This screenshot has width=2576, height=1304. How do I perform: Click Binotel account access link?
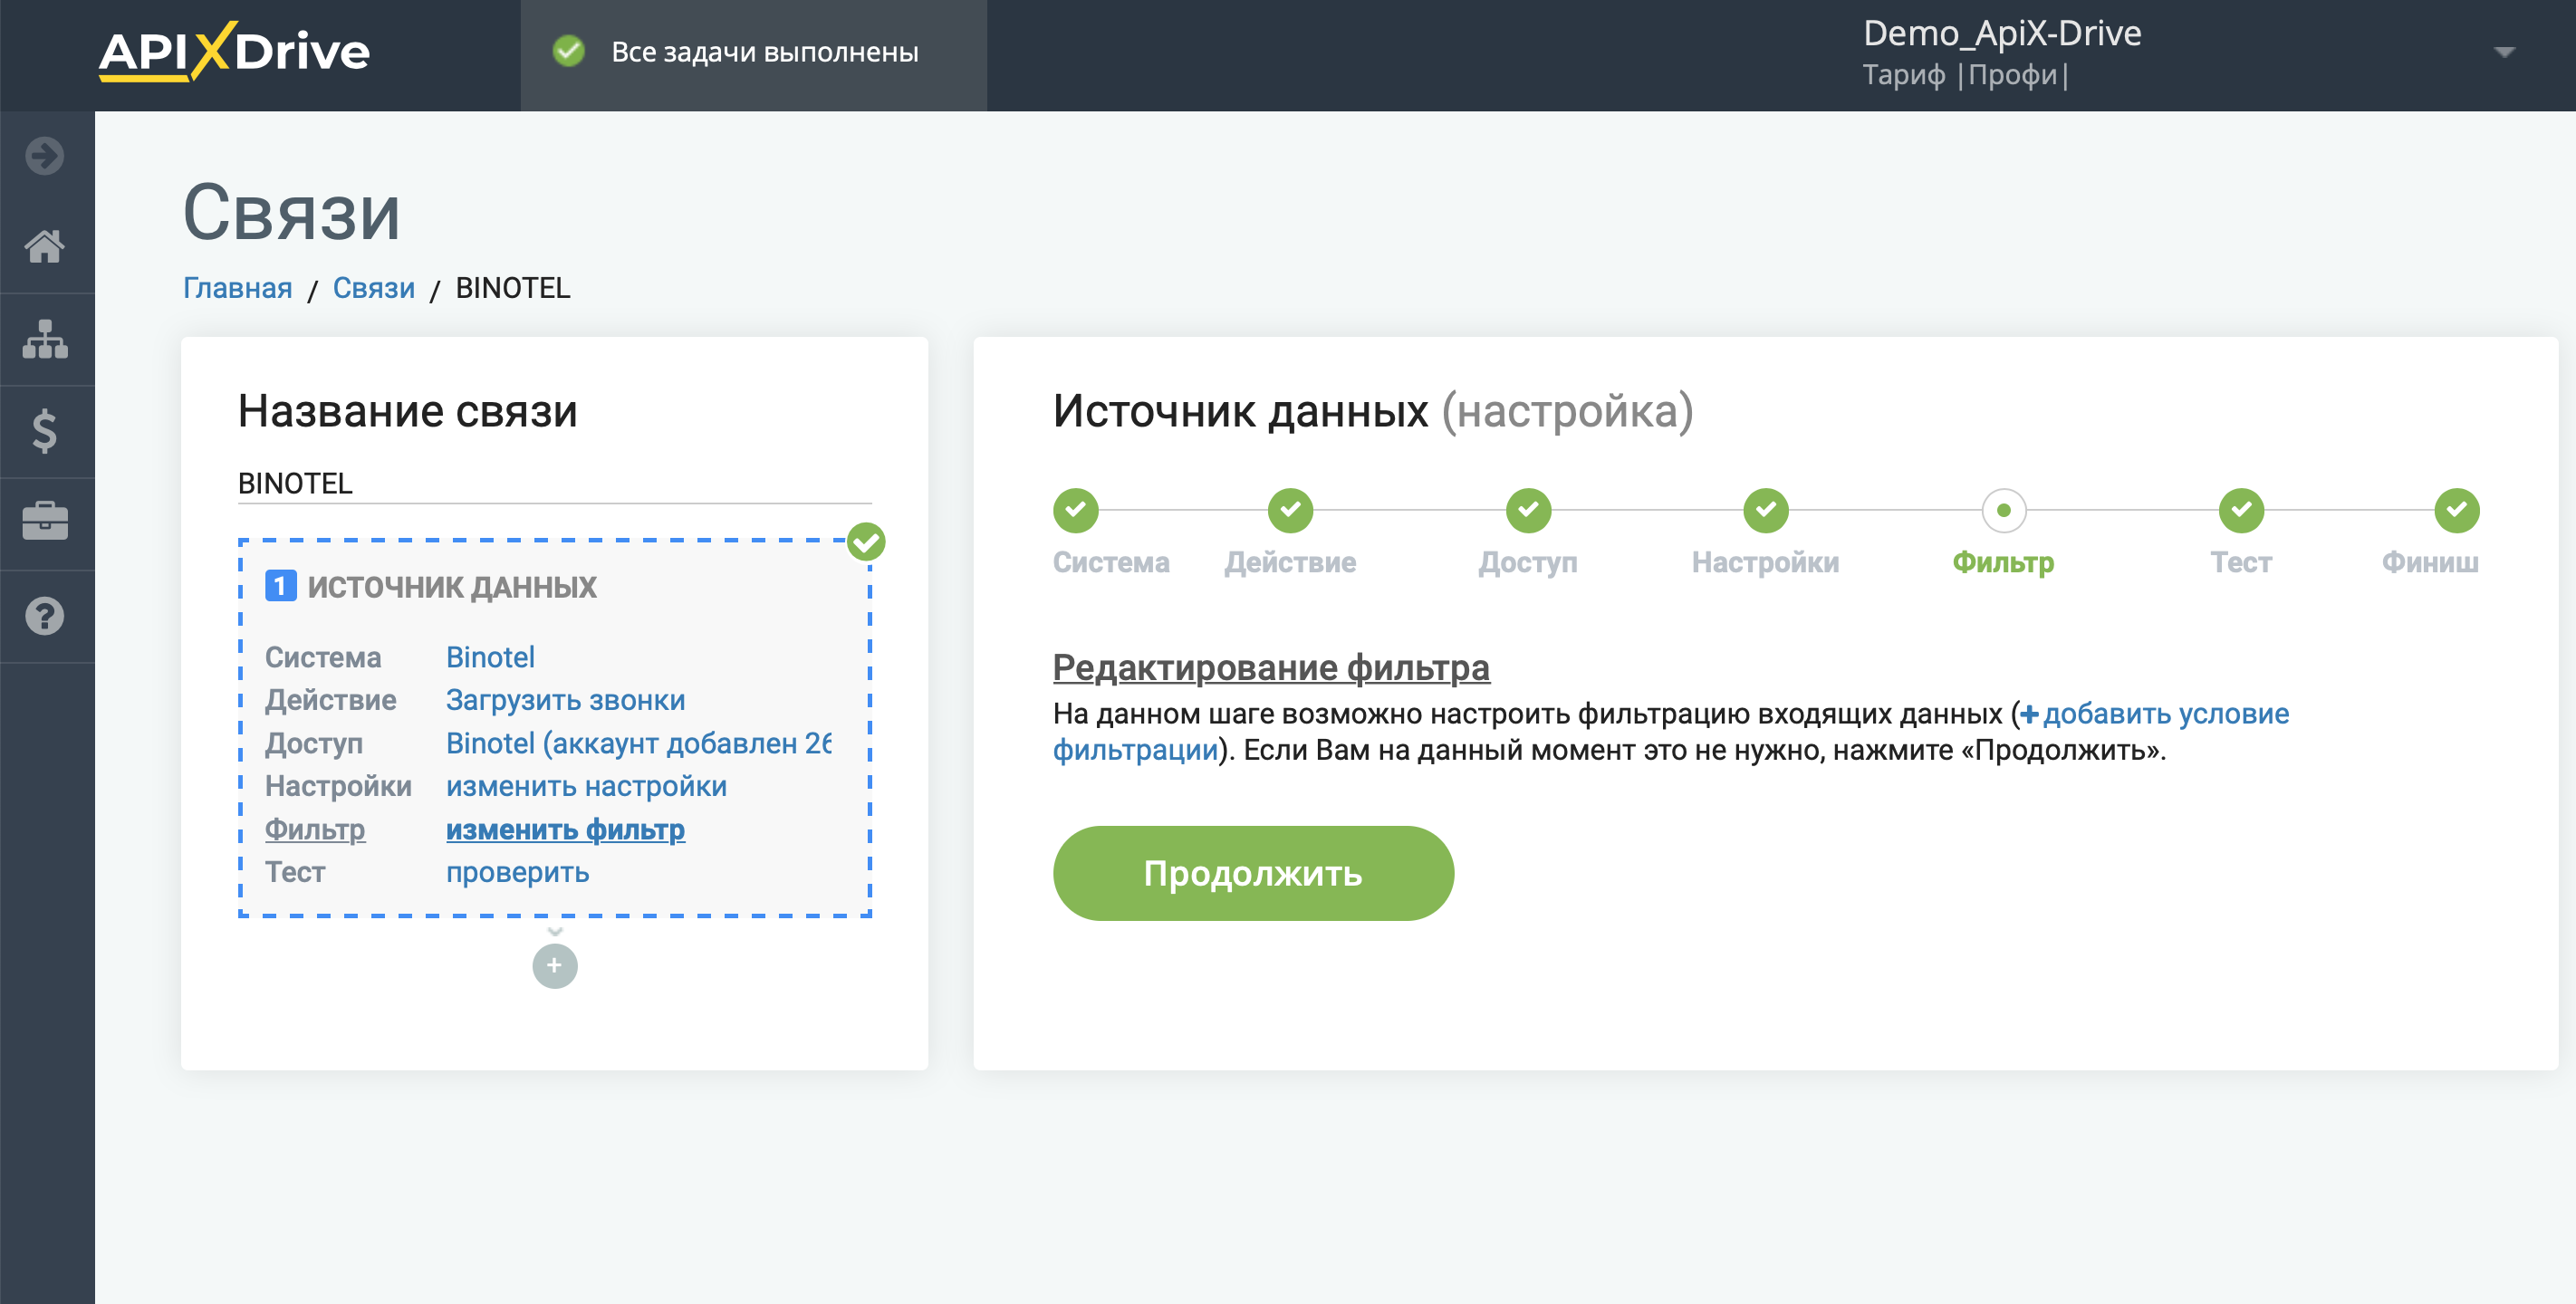click(638, 743)
